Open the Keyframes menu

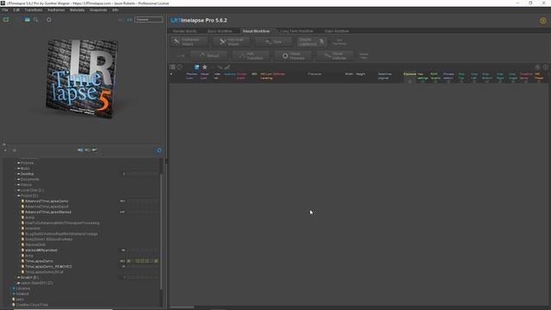(56, 9)
